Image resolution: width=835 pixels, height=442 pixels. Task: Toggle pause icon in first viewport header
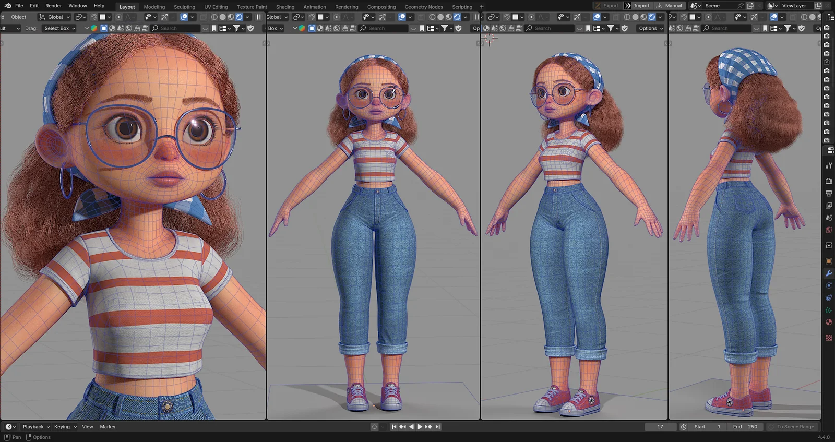(x=258, y=17)
